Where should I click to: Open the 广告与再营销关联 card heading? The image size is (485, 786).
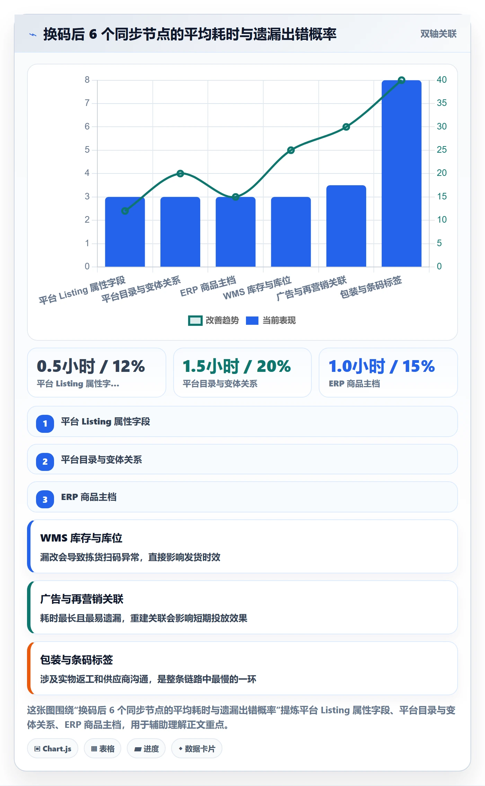(x=82, y=599)
